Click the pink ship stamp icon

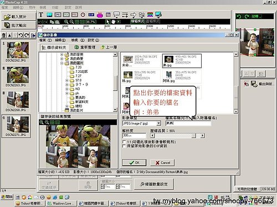[100, 15]
